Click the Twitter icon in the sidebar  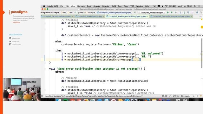click(x=10, y=41)
